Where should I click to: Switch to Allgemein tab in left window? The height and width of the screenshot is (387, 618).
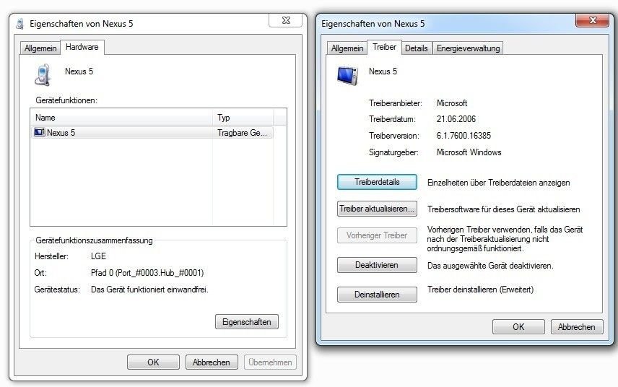tap(40, 48)
